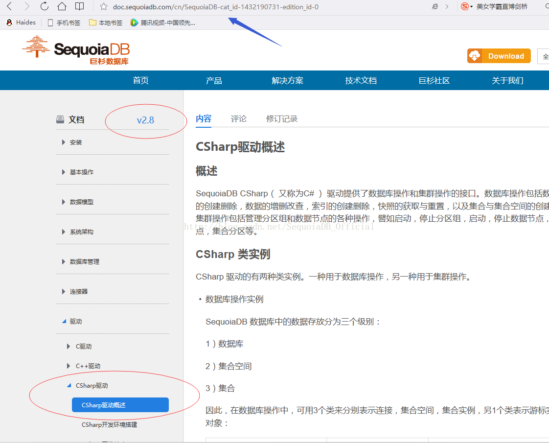Expand the 系统架构 tree arrow
This screenshot has height=443, width=549.
(64, 232)
